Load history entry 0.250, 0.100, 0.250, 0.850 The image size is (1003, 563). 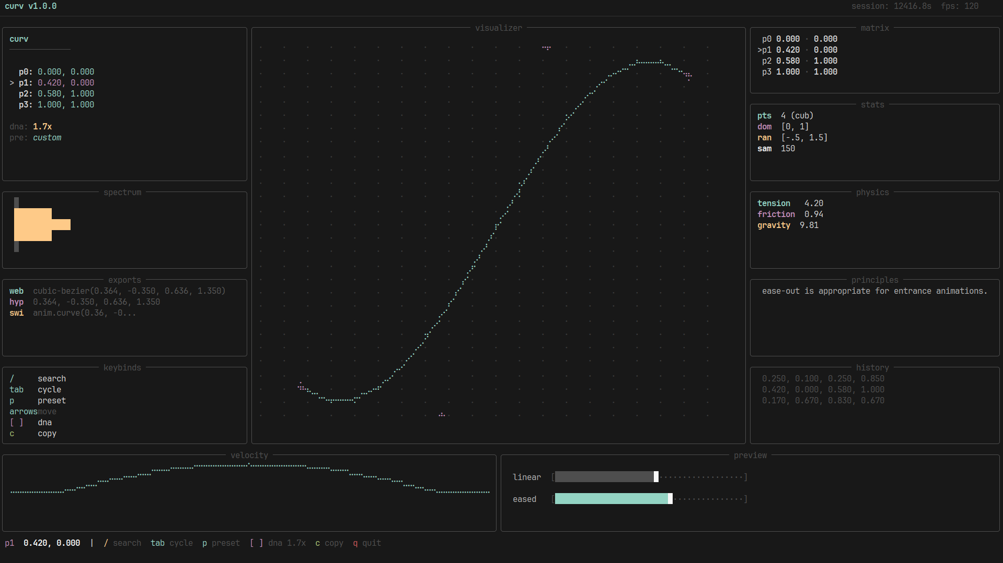point(823,379)
